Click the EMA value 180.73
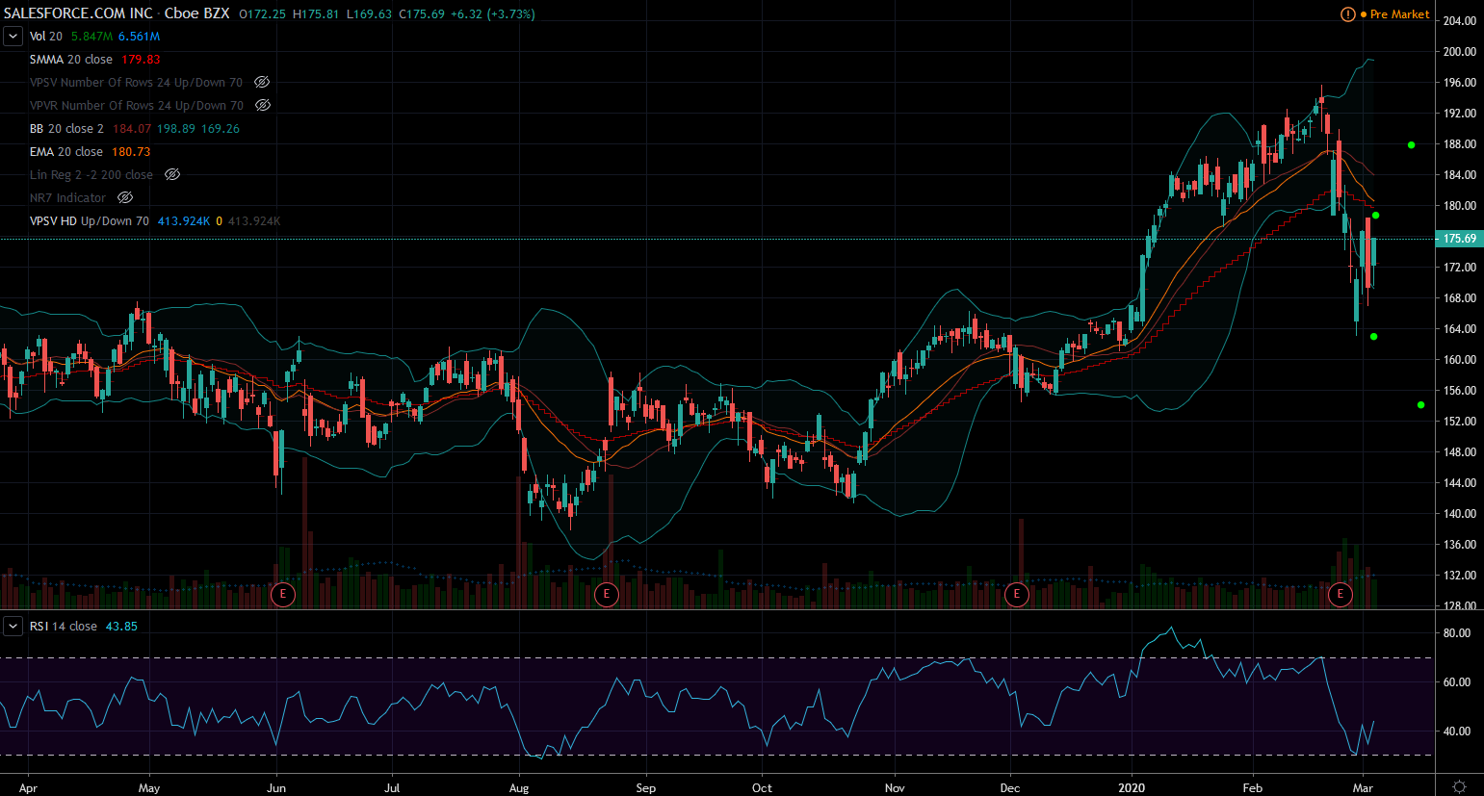 tap(131, 152)
